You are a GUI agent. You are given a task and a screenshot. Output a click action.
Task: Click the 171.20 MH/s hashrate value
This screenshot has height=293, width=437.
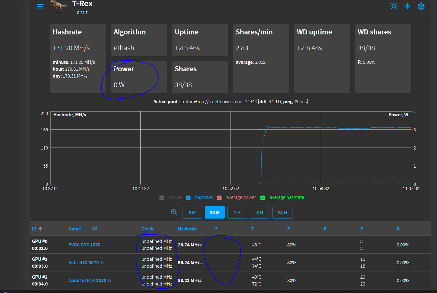click(x=71, y=48)
